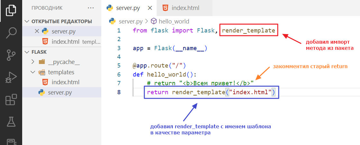Click line number 5 in the gutter
Screen dimensions: 360x145
pyautogui.click(x=119, y=66)
